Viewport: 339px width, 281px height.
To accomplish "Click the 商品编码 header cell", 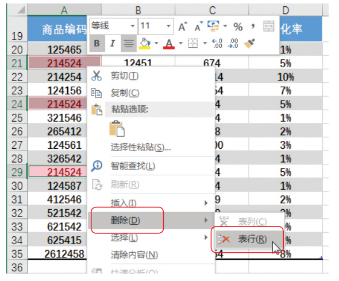I will 57,29.
